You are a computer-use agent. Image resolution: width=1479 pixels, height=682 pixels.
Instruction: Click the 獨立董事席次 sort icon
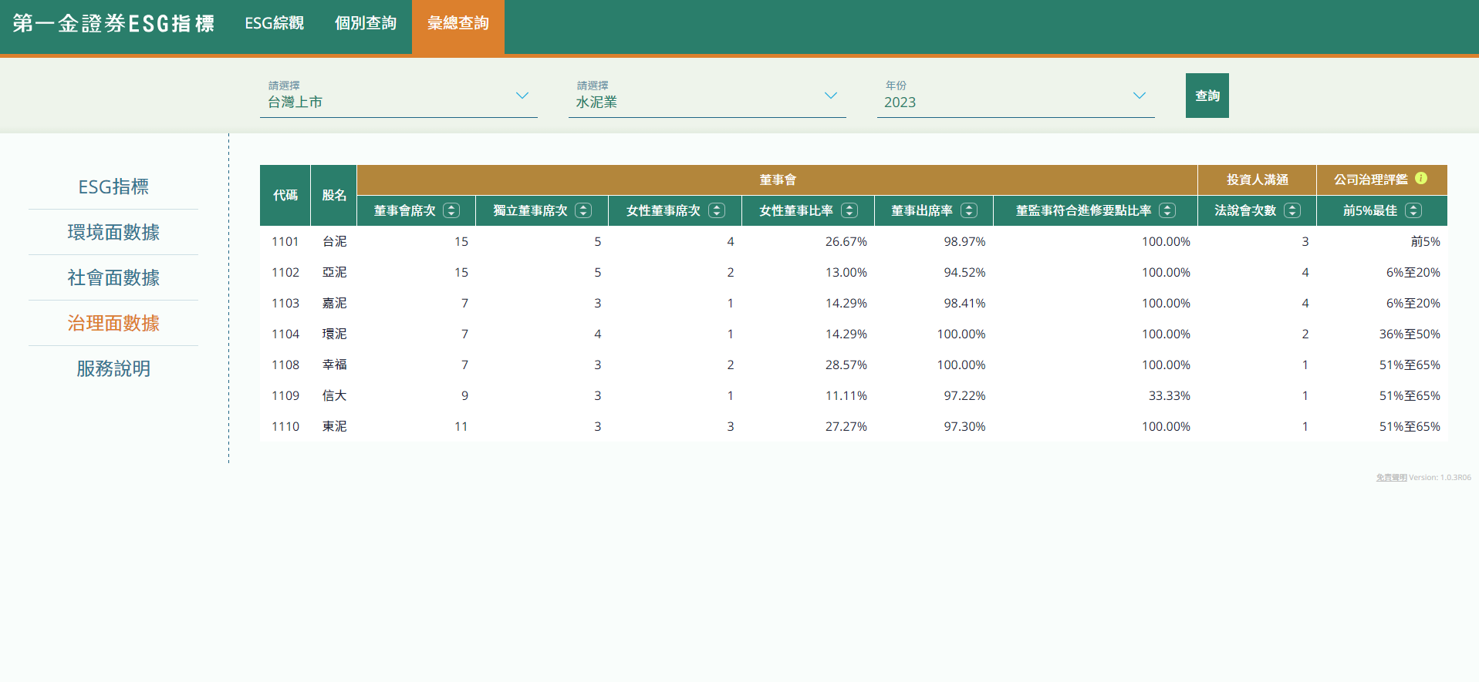tap(583, 210)
